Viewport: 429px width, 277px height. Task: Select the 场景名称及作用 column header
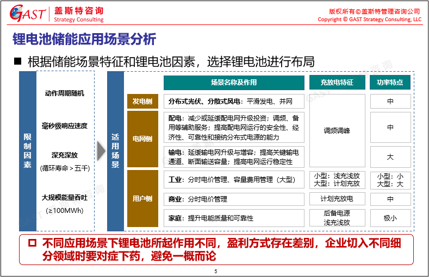(234, 83)
